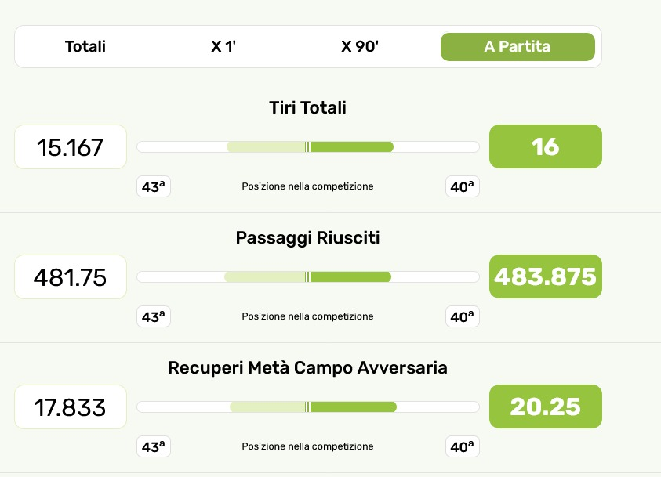Viewport: 661px width, 477px height.
Task: Click the 40ª badge under Tiri Totali
Action: 462,186
